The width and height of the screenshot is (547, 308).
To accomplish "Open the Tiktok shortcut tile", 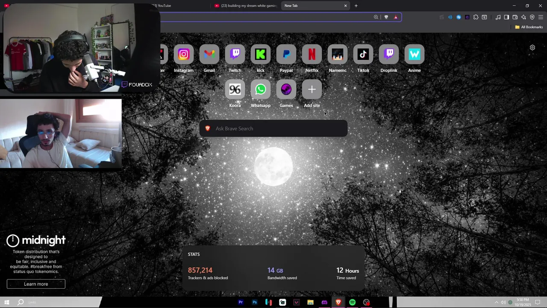I will (x=363, y=55).
